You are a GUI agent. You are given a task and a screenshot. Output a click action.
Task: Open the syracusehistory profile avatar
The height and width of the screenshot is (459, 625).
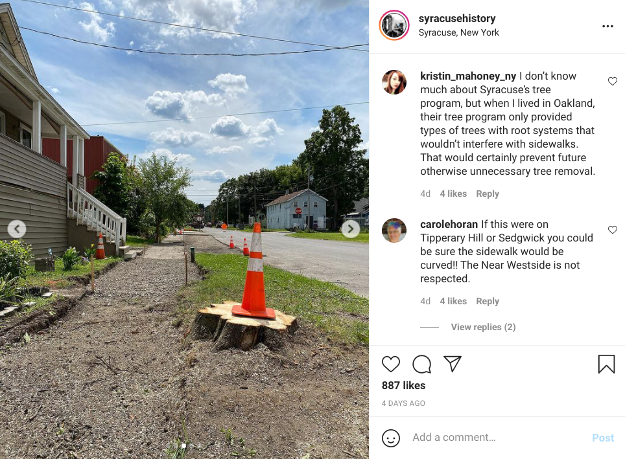coord(394,25)
